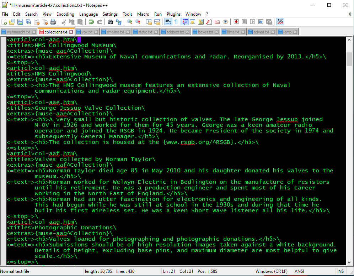Open the Language menu
The height and width of the screenshot is (276, 354).
click(x=88, y=14)
